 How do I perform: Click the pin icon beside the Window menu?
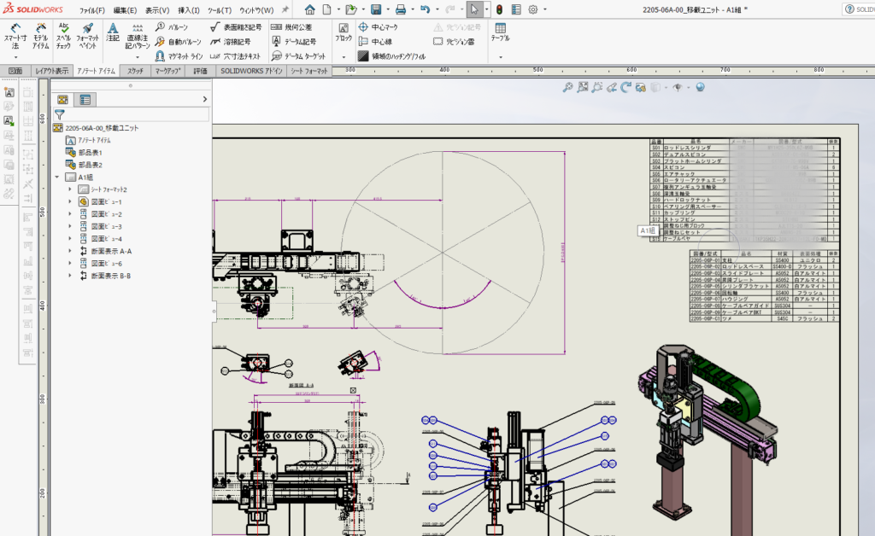tap(285, 10)
